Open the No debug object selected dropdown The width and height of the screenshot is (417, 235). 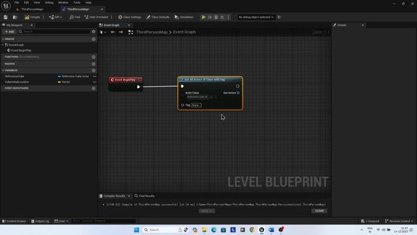[256, 17]
